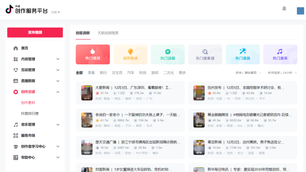Screen dimensions: 306x172
Task: Click 更多 to show more categories
Action: pos(182,73)
